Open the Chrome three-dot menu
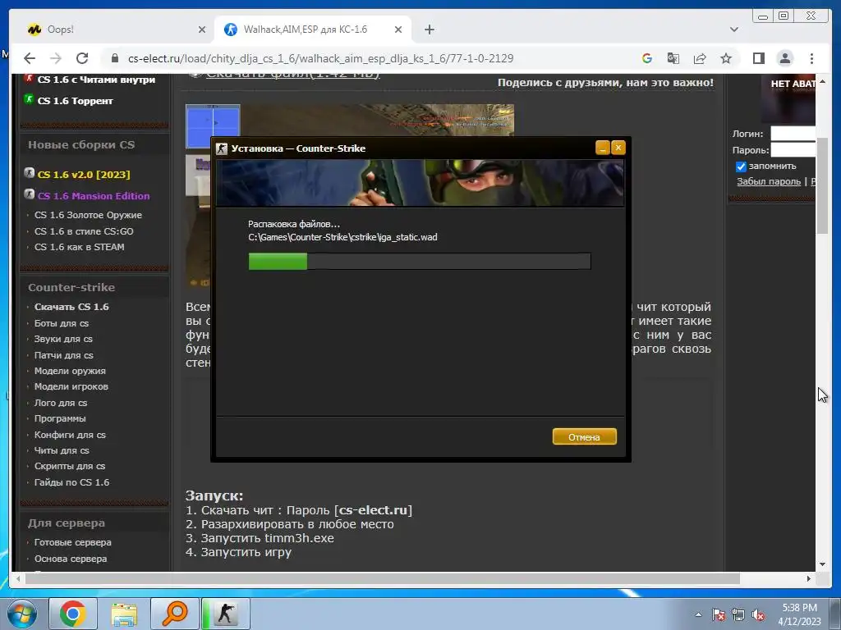The width and height of the screenshot is (841, 630). [x=811, y=58]
